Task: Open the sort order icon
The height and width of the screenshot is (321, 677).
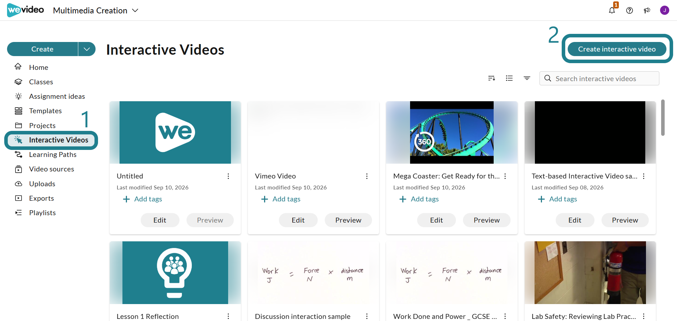Action: click(492, 78)
